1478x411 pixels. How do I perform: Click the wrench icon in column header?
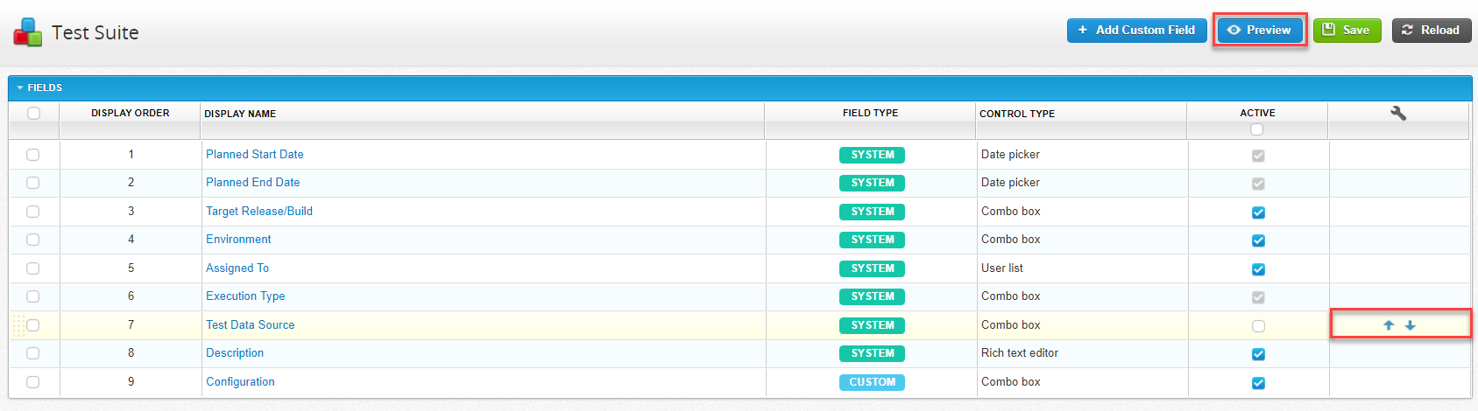[1398, 113]
